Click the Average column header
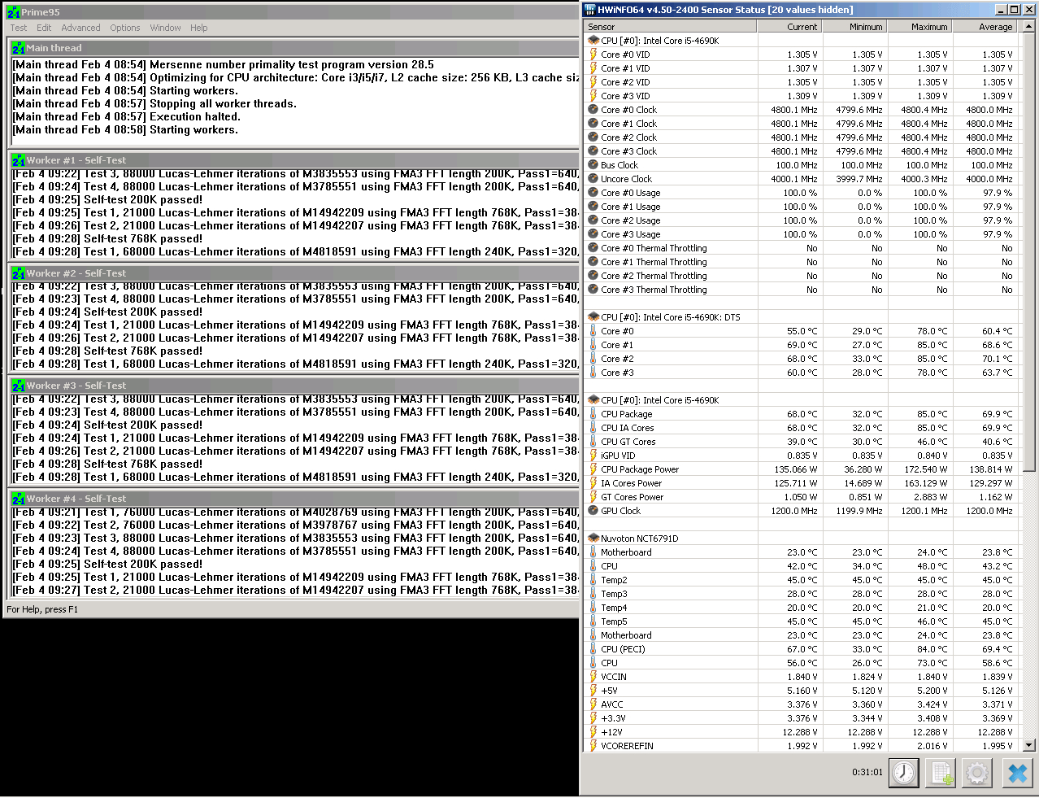Viewport: 1039px width, 798px height. tap(984, 27)
